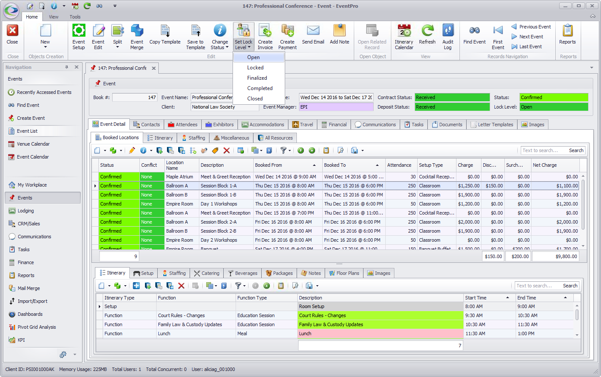This screenshot has width=601, height=377.
Task: Choose Completed lock level
Action: (260, 88)
